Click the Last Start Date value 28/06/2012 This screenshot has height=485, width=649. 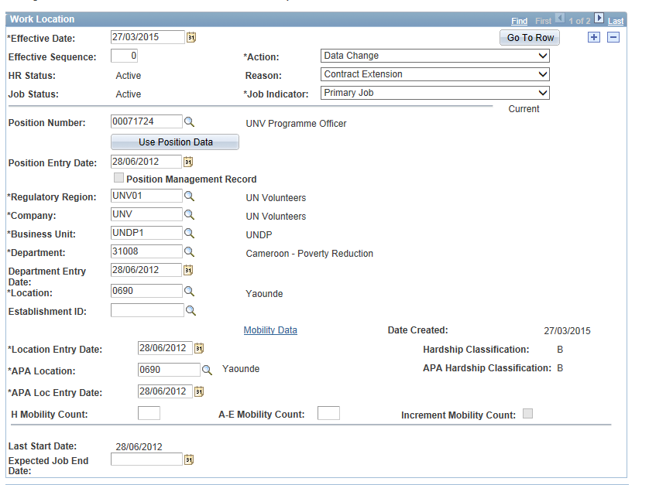[x=139, y=446]
